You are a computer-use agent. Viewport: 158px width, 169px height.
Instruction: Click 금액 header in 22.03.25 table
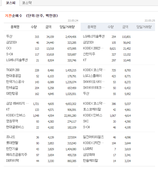[x=125, y=27]
